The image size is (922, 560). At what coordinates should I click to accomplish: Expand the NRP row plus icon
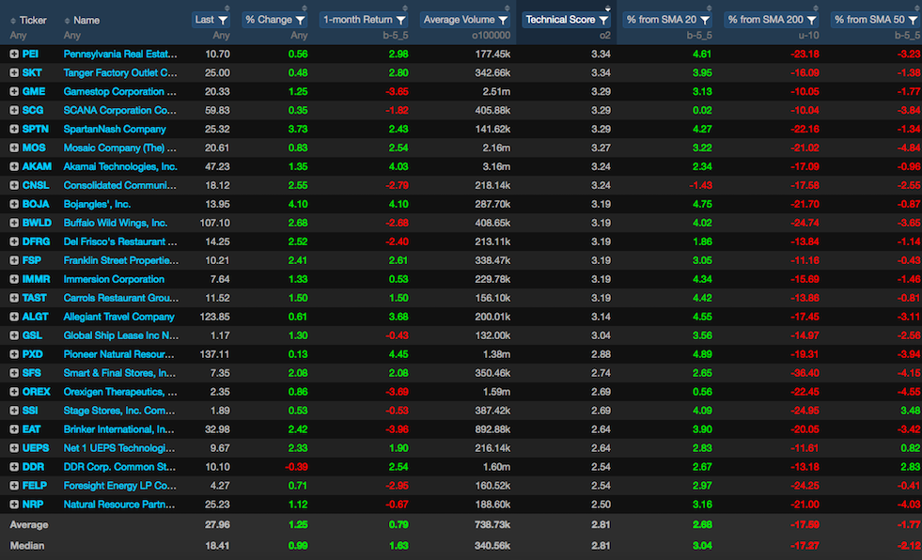14,505
